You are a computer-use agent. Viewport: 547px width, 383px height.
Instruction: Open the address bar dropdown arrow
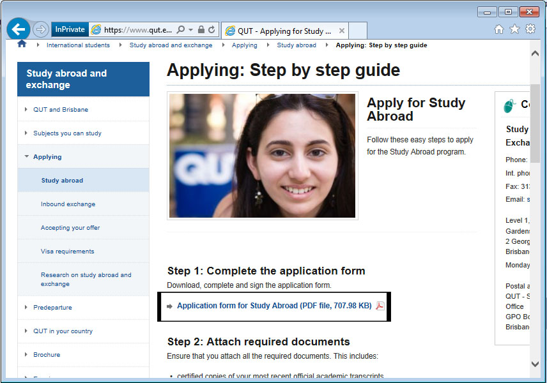click(190, 29)
